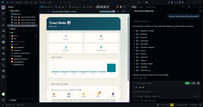Image resolution: width=203 pixels, height=107 pixels.
Task: Click the Saturday bar in chart
Action: coord(111,68)
